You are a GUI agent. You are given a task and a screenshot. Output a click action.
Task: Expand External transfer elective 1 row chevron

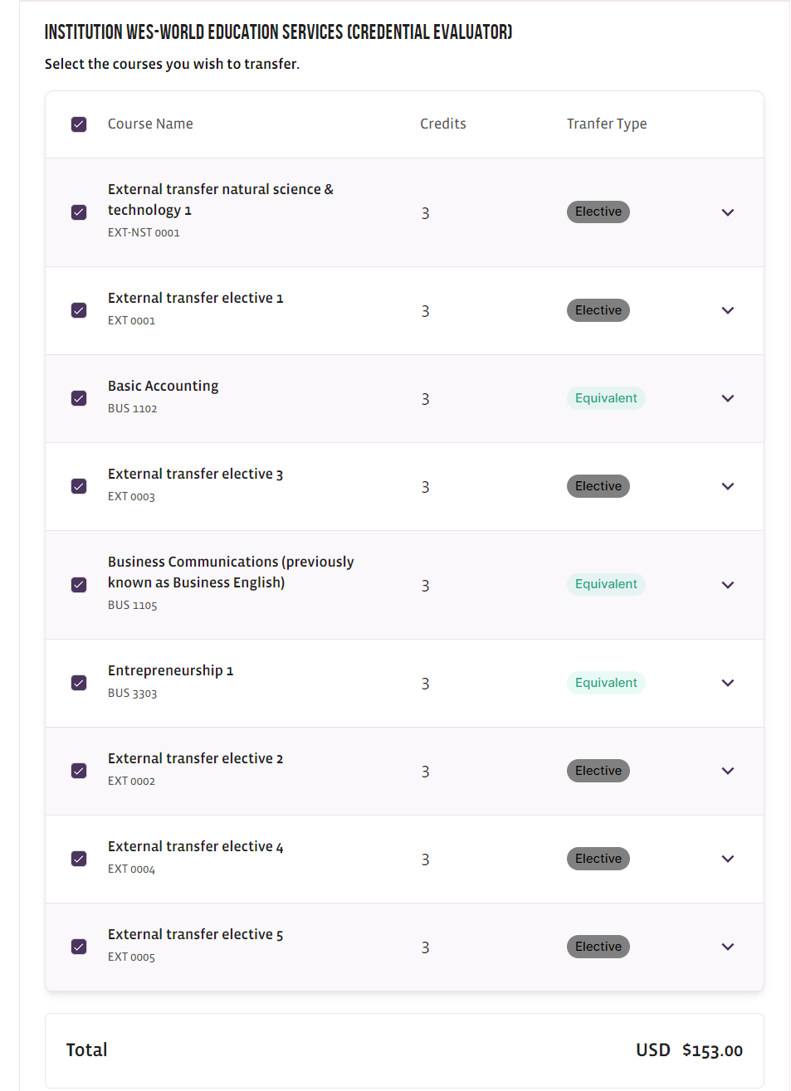tap(728, 310)
